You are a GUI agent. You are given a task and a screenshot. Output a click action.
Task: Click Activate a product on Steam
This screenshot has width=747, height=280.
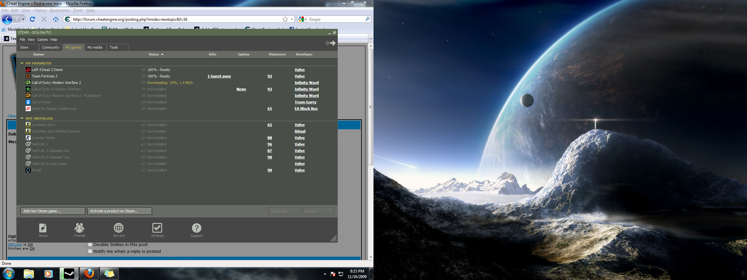(x=120, y=211)
